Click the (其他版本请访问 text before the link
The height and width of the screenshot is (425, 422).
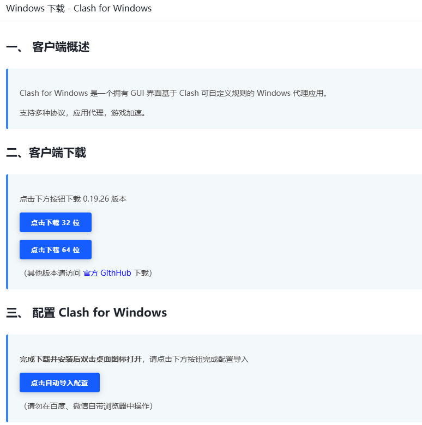tap(52, 273)
